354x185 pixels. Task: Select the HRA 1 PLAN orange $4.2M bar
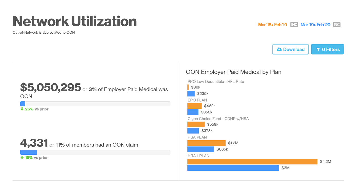(252, 161)
